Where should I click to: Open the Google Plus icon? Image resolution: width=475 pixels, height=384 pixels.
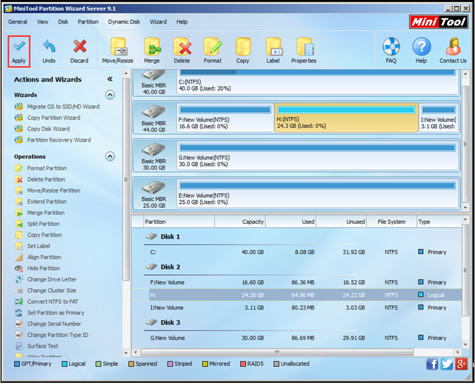[x=461, y=363]
